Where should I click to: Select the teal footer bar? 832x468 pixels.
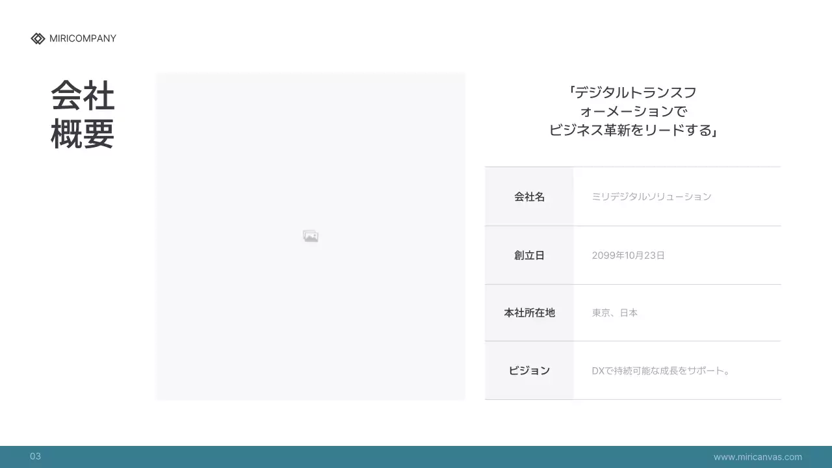click(x=416, y=456)
